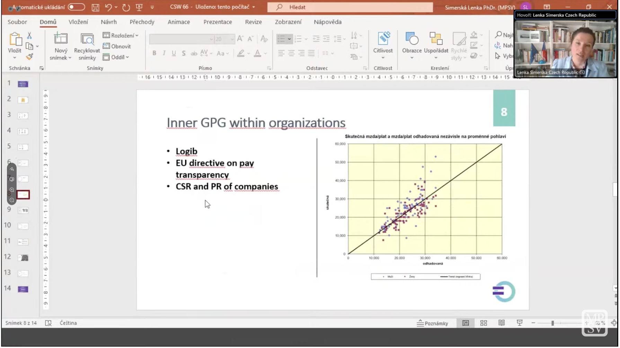Switch to slide sorter view icon
The height and width of the screenshot is (348, 620).
(x=484, y=323)
